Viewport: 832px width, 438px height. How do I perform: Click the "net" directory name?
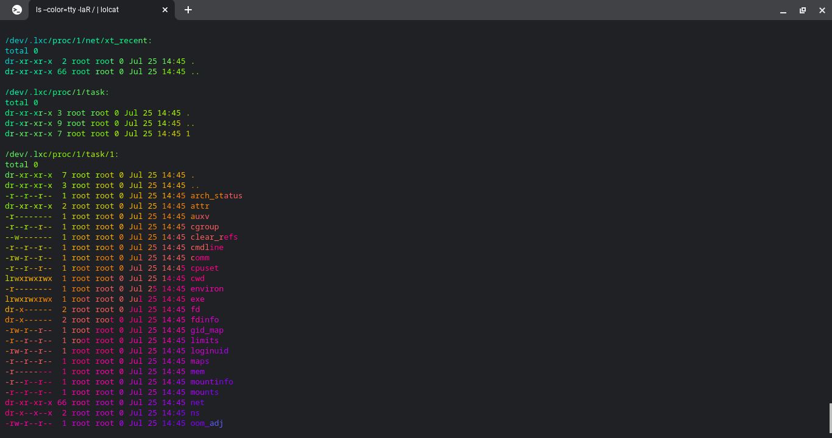197,402
